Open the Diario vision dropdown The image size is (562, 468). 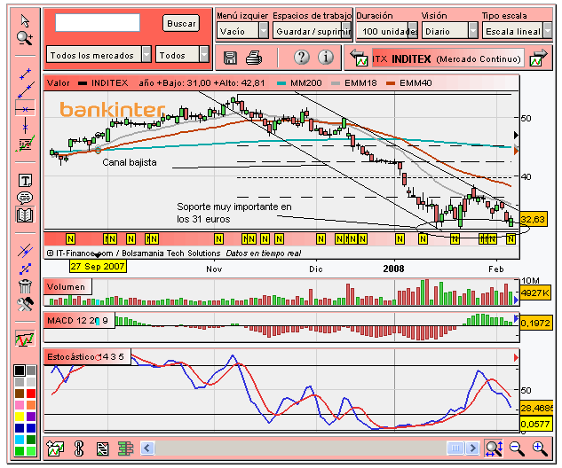point(449,31)
